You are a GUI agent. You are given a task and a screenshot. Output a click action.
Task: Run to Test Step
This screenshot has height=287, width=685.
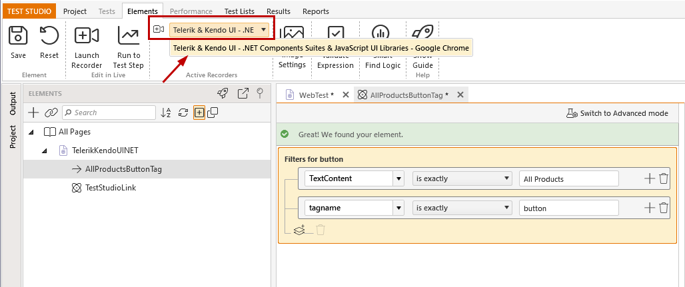tap(129, 47)
